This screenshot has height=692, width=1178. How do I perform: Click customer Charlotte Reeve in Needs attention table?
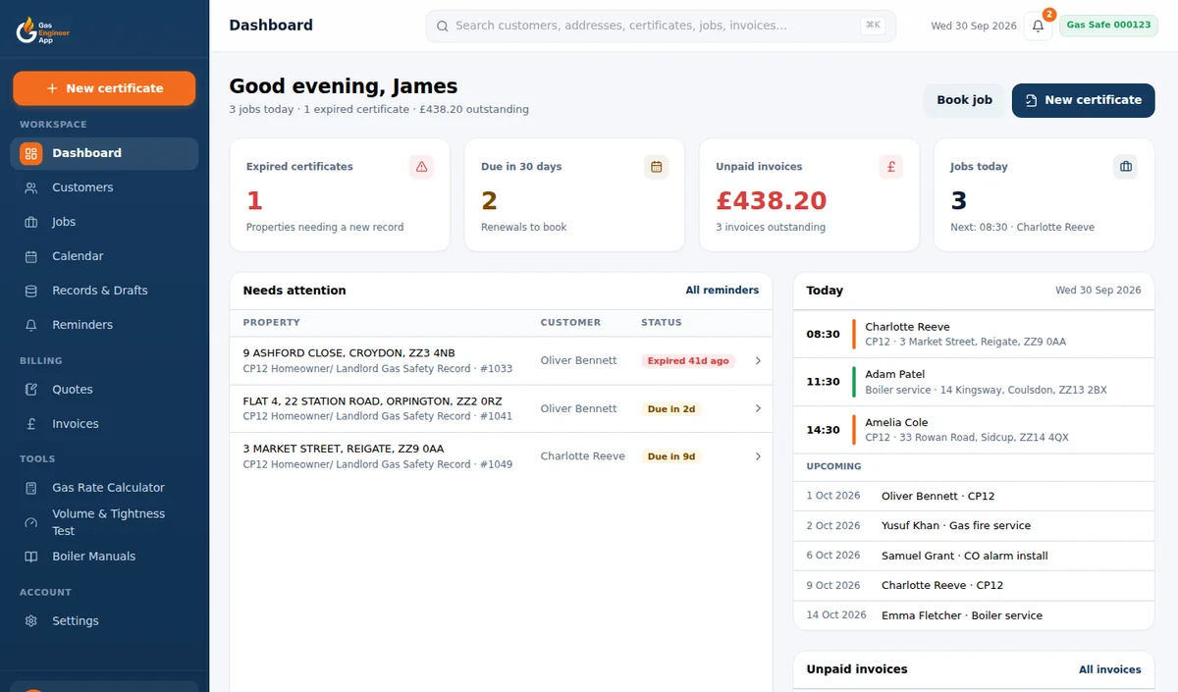(x=582, y=456)
